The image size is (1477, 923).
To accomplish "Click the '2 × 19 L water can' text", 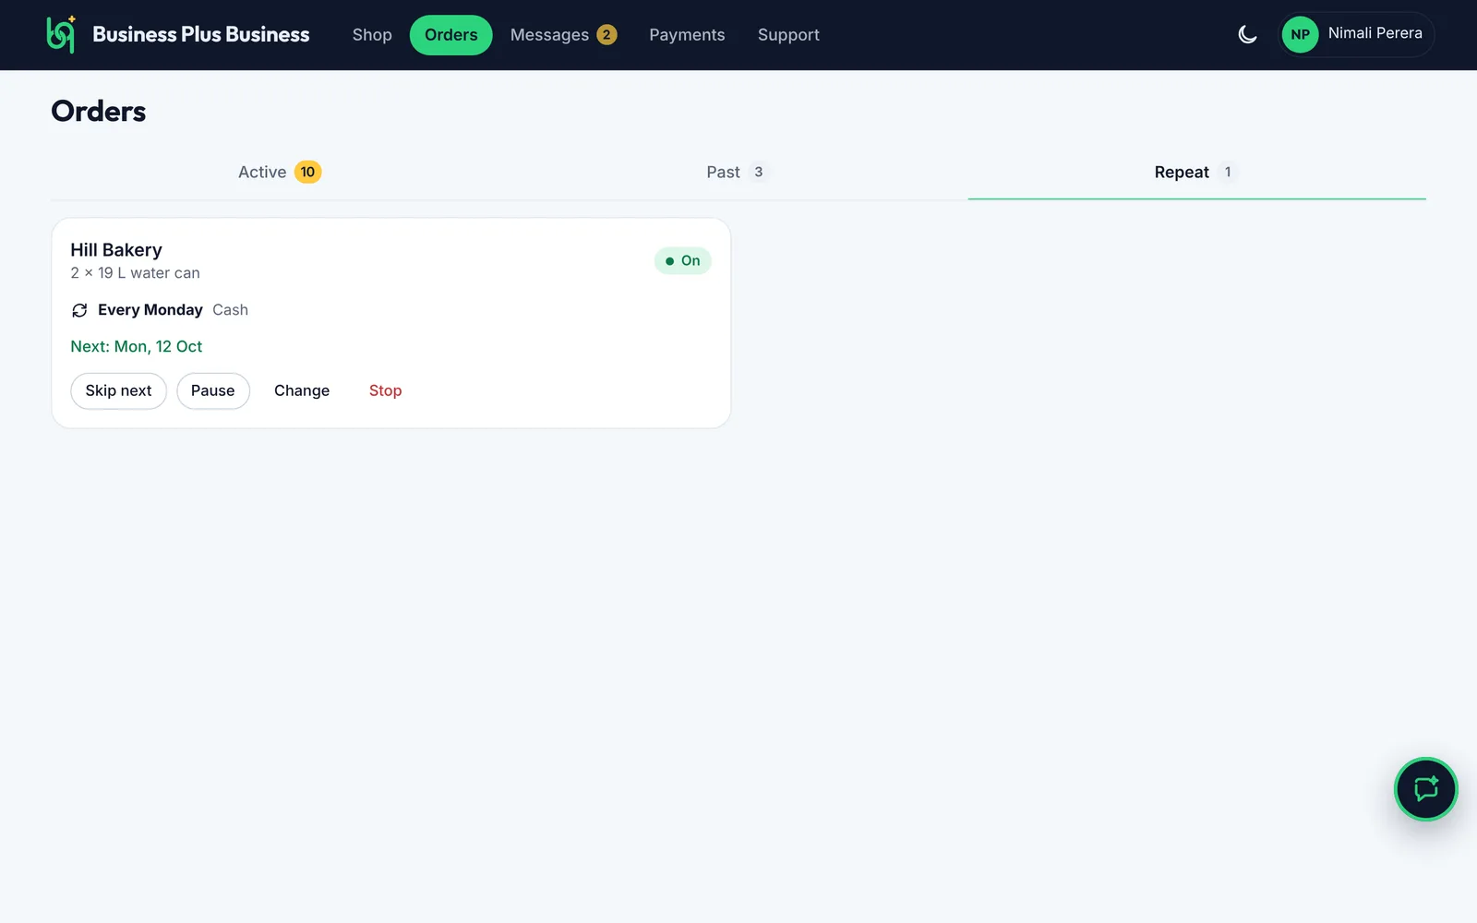I will click(135, 273).
